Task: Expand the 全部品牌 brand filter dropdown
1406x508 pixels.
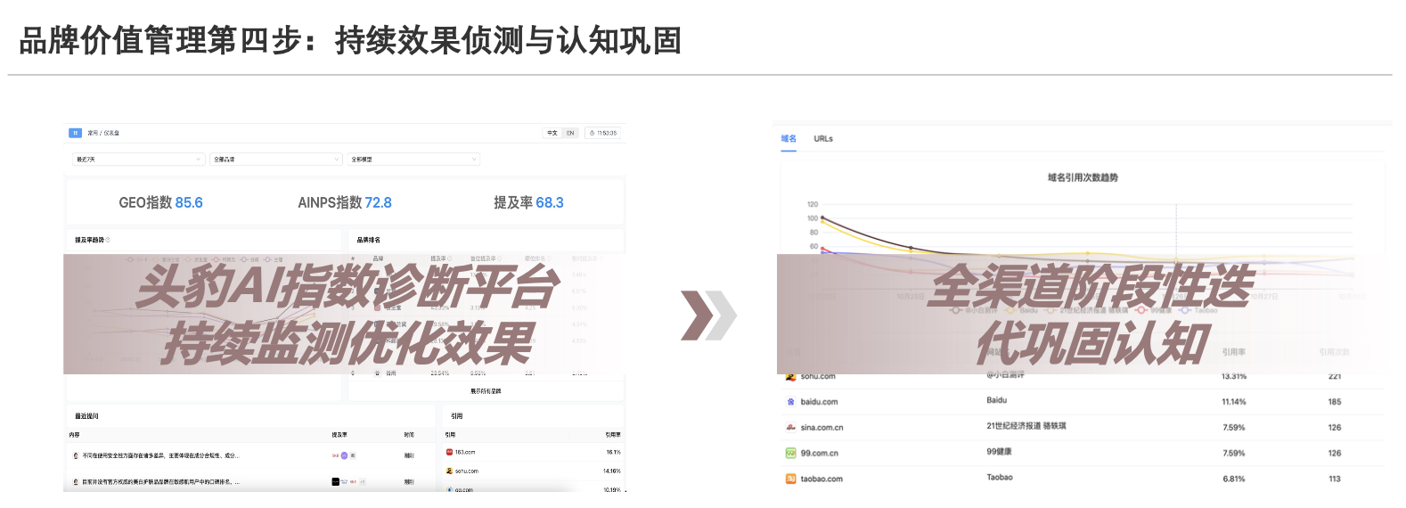Action: (x=275, y=160)
